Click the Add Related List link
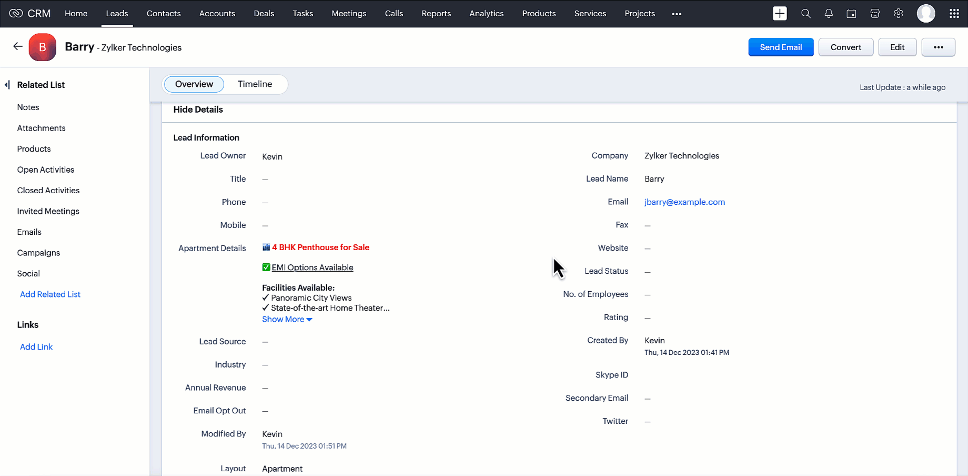Screen dimensions: 968x476 tap(50, 294)
